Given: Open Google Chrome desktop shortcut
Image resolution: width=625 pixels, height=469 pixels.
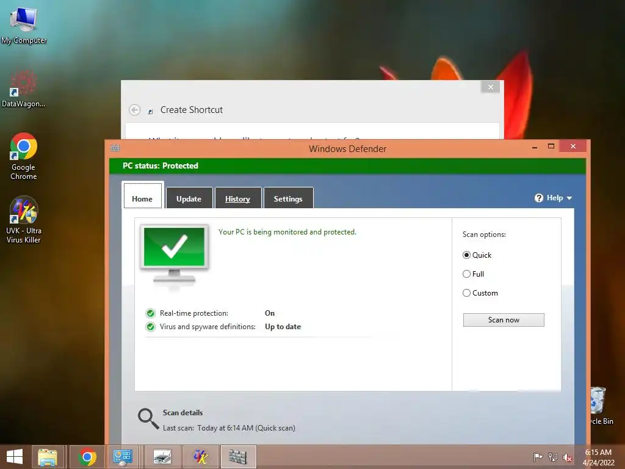Looking at the screenshot, I should 24,156.
